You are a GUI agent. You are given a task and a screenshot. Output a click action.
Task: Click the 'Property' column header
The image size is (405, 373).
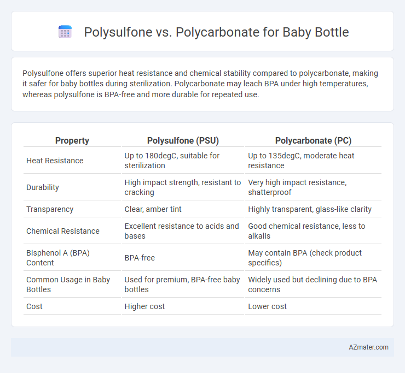(72, 140)
